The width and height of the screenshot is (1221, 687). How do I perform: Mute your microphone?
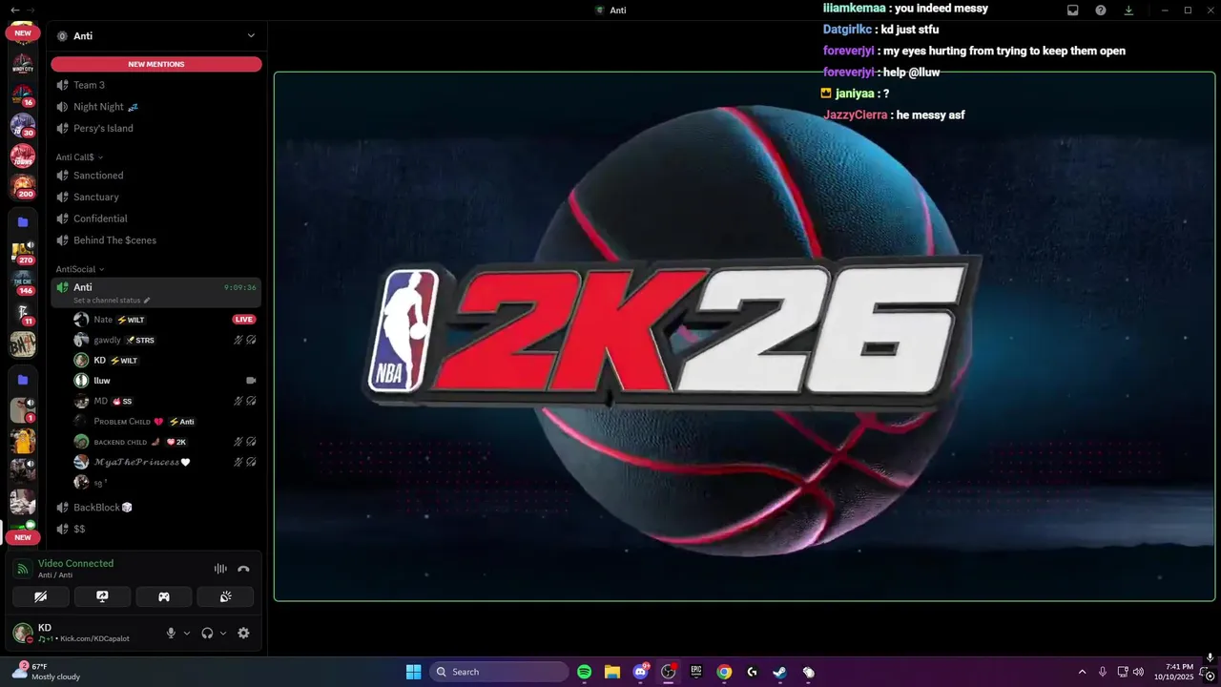pyautogui.click(x=171, y=633)
